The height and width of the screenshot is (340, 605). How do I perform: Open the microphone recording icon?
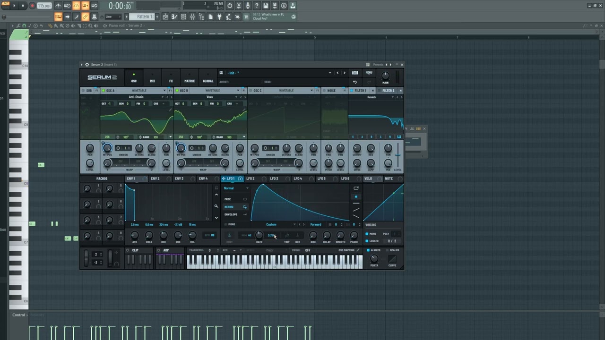248,6
